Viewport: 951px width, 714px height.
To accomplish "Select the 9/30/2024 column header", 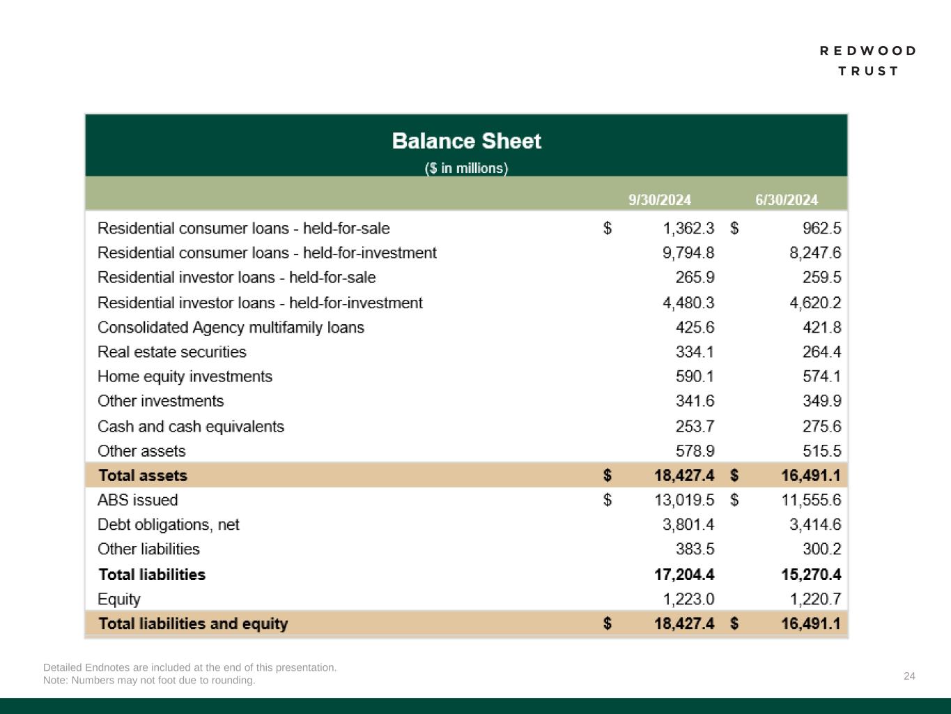I will pos(659,200).
